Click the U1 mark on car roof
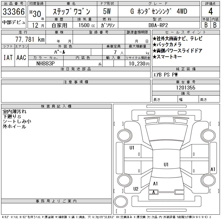This screenshot has height=221, width=221. click(x=166, y=164)
